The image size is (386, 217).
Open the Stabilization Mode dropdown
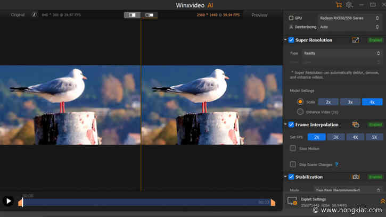348,190
